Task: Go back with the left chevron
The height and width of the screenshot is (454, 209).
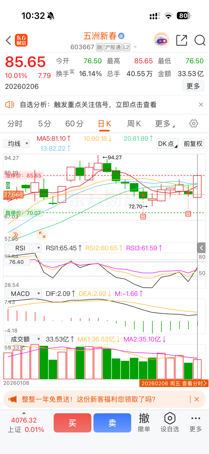Action: tap(8, 40)
